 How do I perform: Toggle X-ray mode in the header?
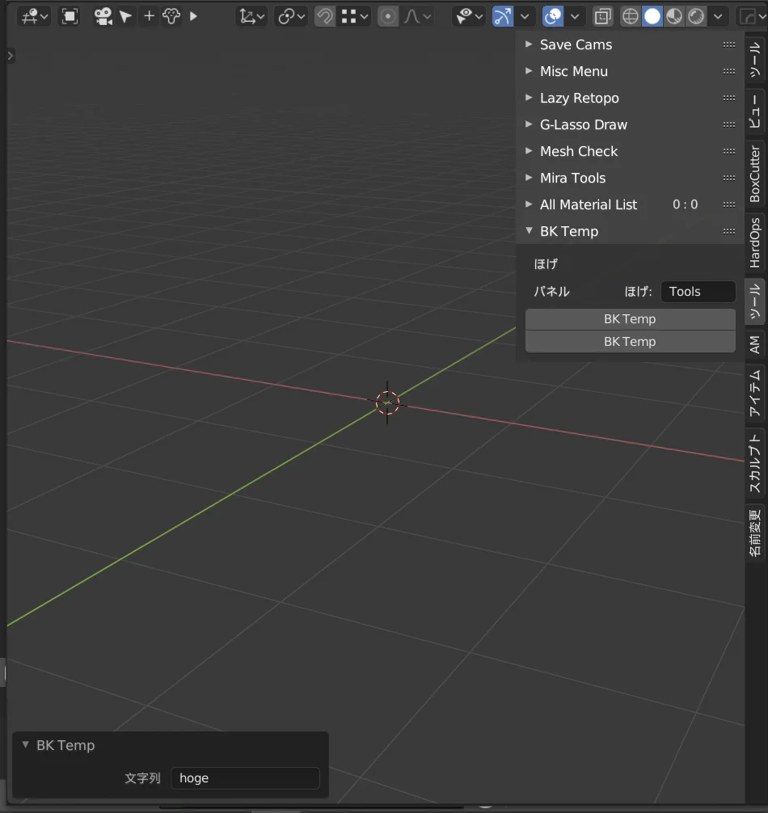coord(603,16)
